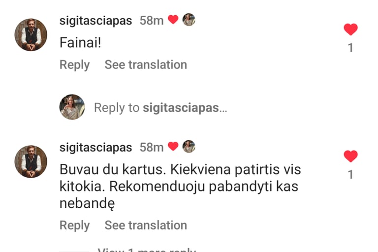
Task: Open sigitasciapas username on second comment
Action: pos(95,147)
